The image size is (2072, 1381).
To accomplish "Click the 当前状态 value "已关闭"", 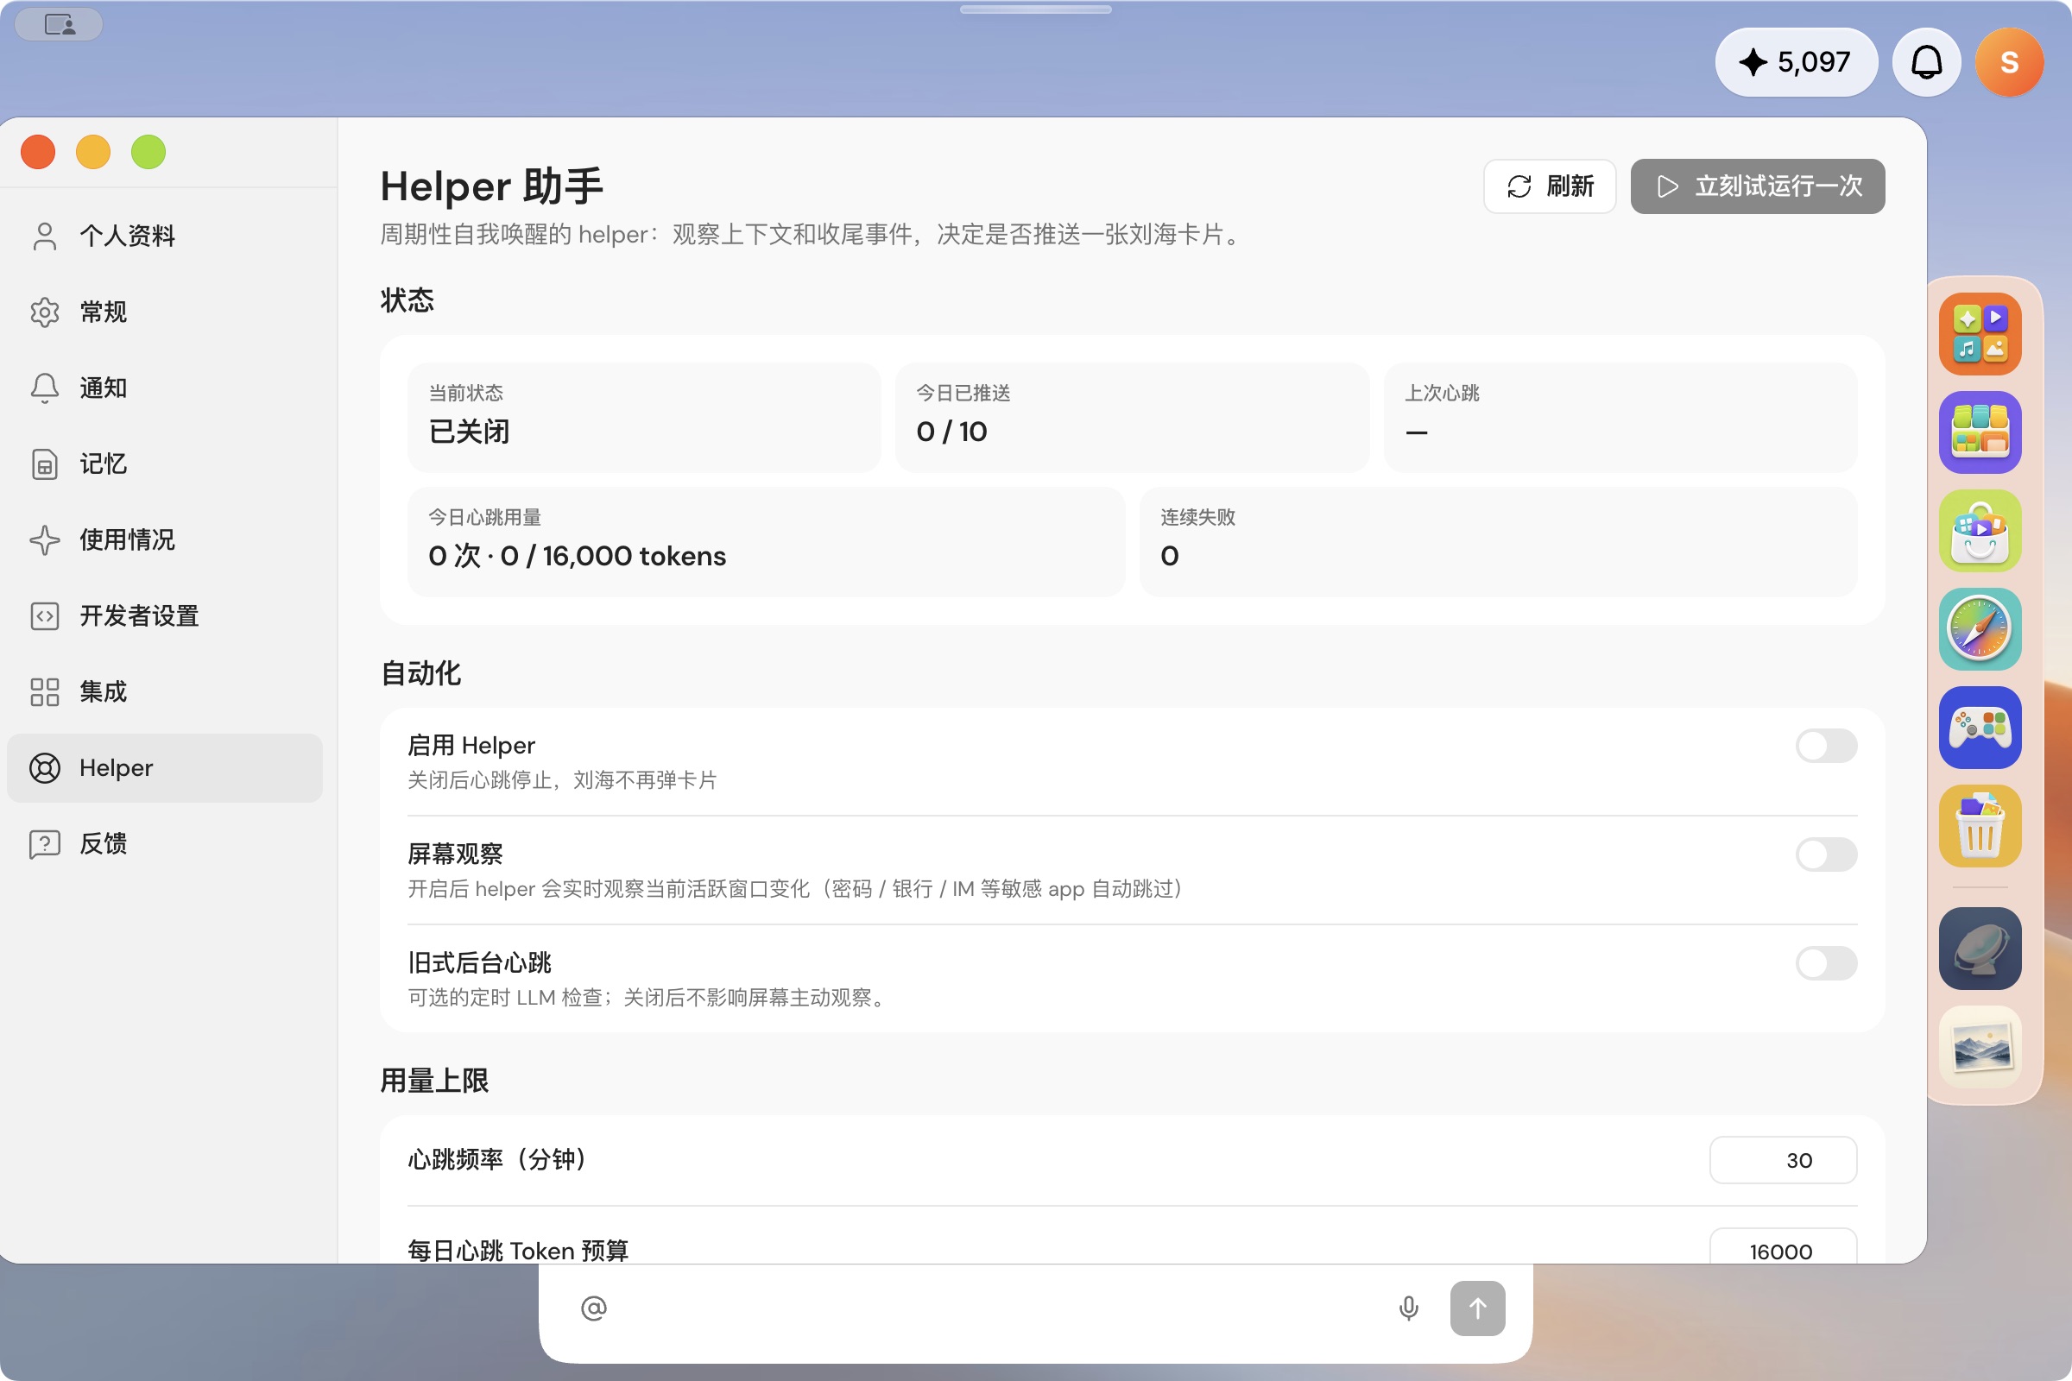I will [469, 432].
